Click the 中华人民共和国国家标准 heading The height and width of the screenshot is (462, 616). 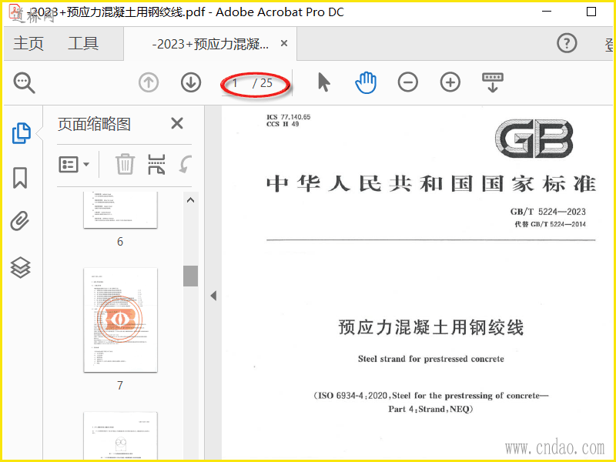point(431,184)
